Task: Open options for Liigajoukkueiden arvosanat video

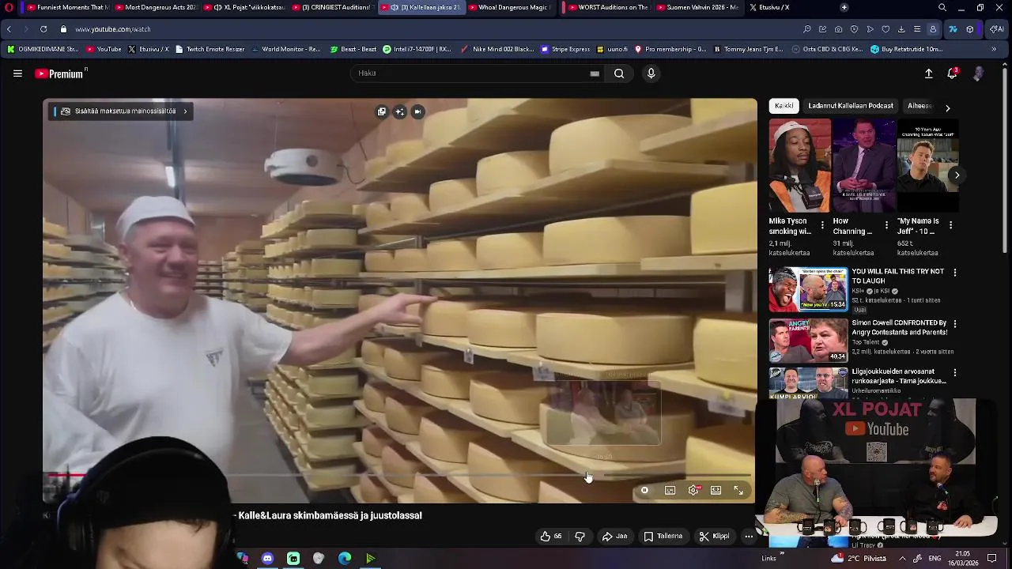Action: (x=955, y=372)
